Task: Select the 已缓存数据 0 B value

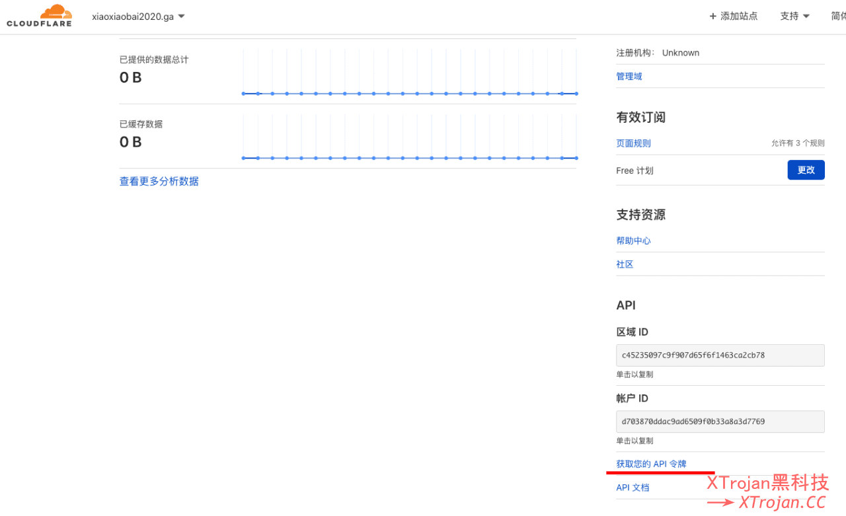Action: [130, 142]
